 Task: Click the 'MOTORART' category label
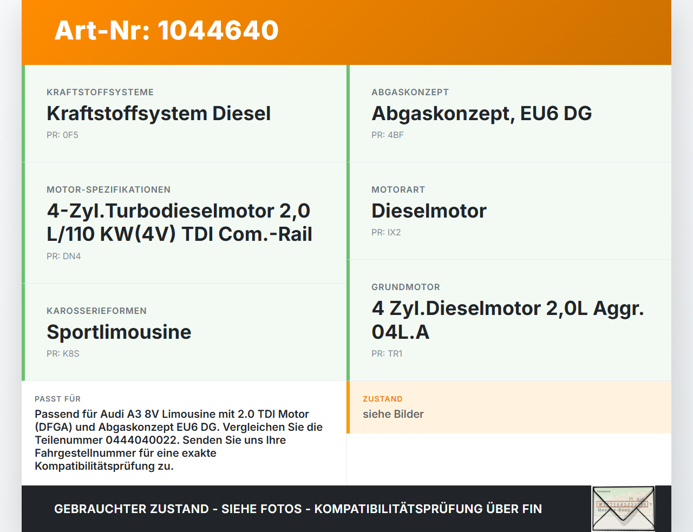point(398,189)
